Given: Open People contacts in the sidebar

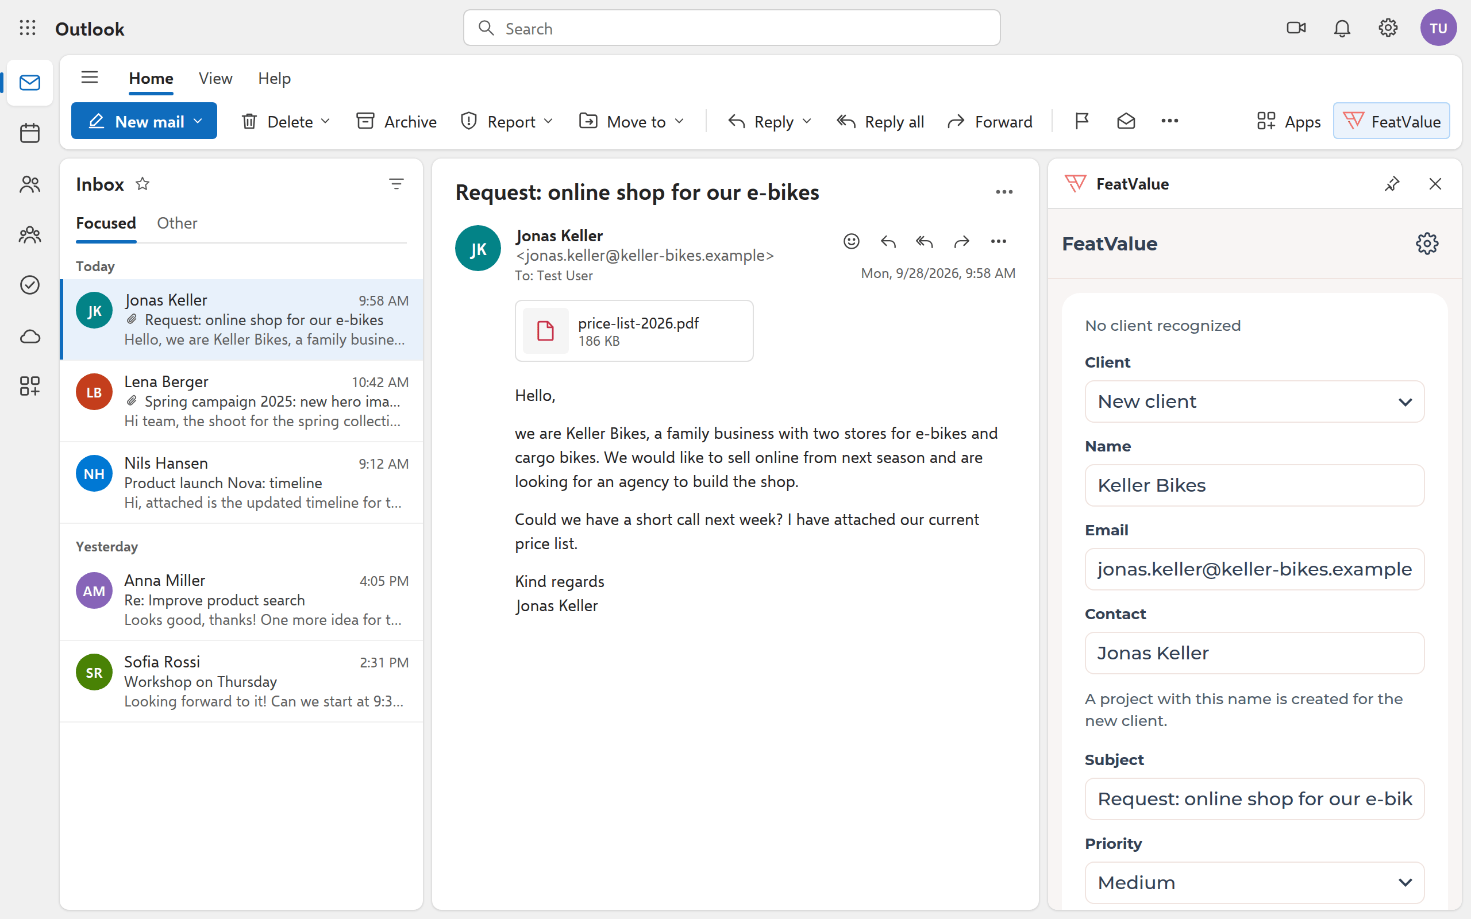Looking at the screenshot, I should click(x=30, y=184).
